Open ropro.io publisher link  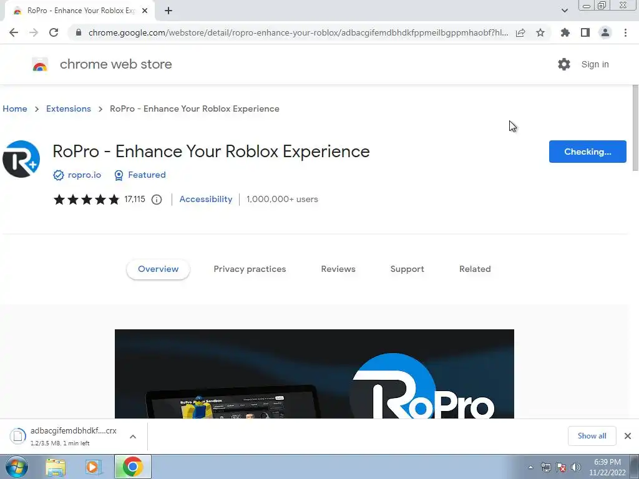(84, 175)
